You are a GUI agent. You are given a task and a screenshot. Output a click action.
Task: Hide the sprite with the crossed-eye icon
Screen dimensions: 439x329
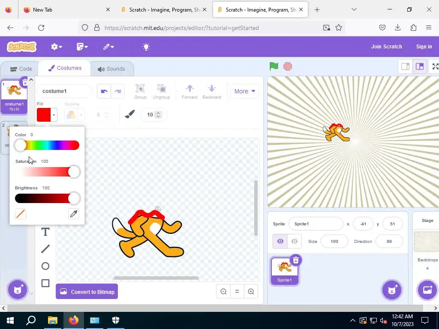click(x=295, y=241)
